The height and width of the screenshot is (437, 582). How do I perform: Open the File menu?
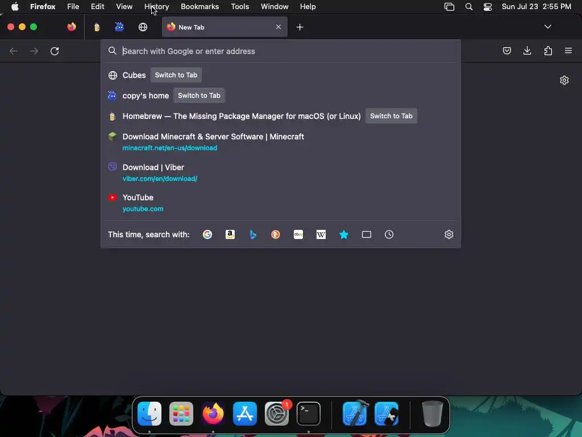(73, 7)
